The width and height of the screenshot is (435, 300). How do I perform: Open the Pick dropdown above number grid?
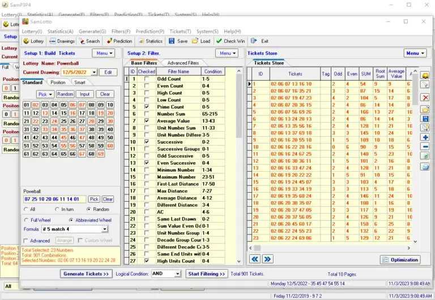[45, 94]
